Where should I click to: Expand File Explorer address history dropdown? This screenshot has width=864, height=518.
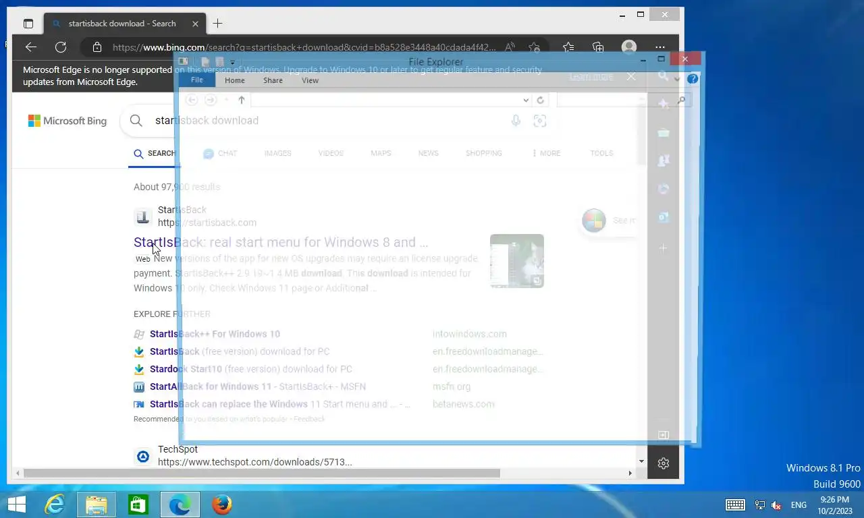(x=526, y=100)
